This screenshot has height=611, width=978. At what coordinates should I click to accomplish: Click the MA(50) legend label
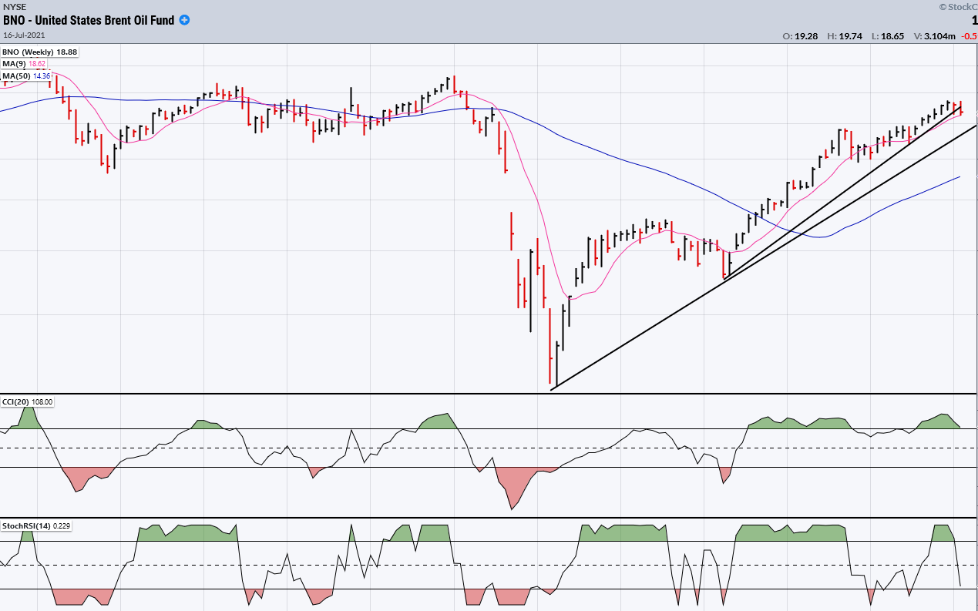[x=16, y=76]
